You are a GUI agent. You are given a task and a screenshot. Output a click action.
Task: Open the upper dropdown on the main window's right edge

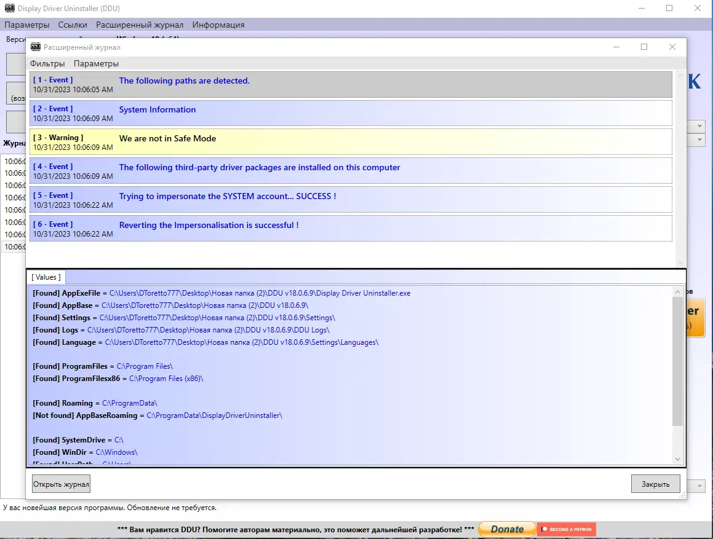tap(699, 126)
